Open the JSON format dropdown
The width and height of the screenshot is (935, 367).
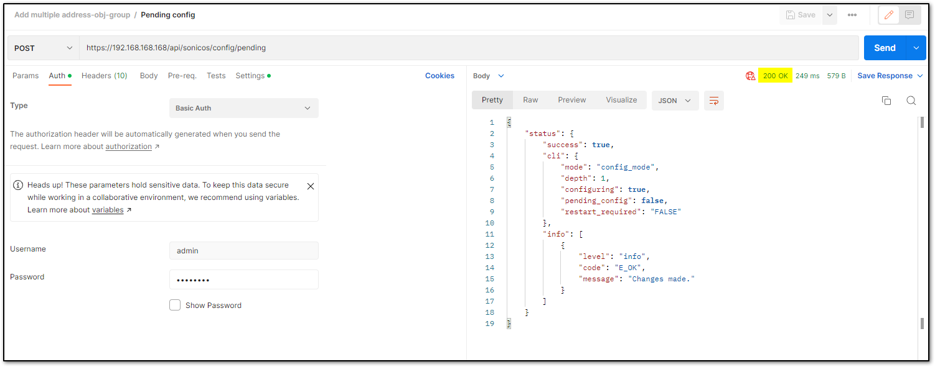pos(675,101)
